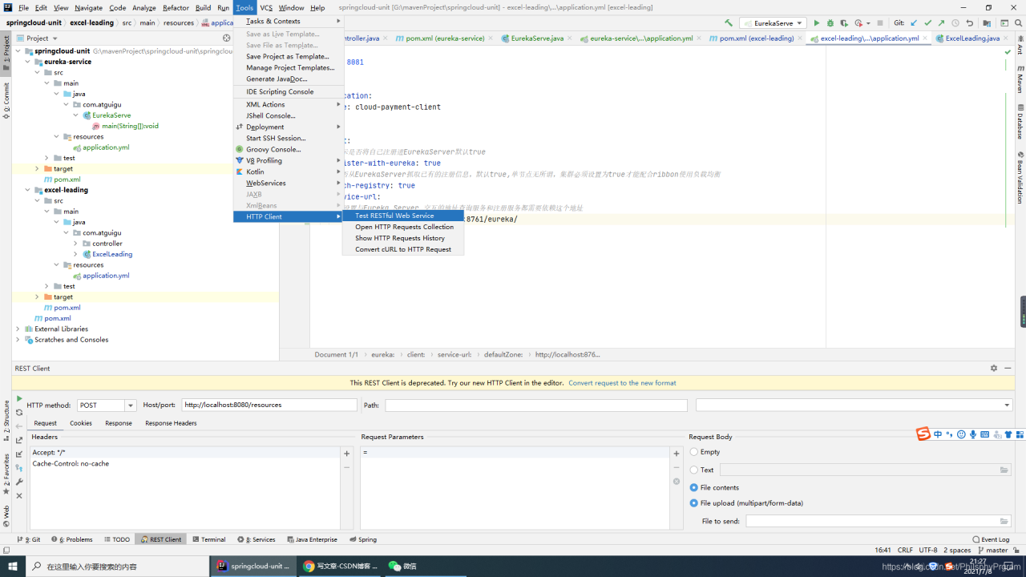This screenshot has width=1026, height=577.
Task: Enable File upload multipart form-data
Action: click(694, 503)
